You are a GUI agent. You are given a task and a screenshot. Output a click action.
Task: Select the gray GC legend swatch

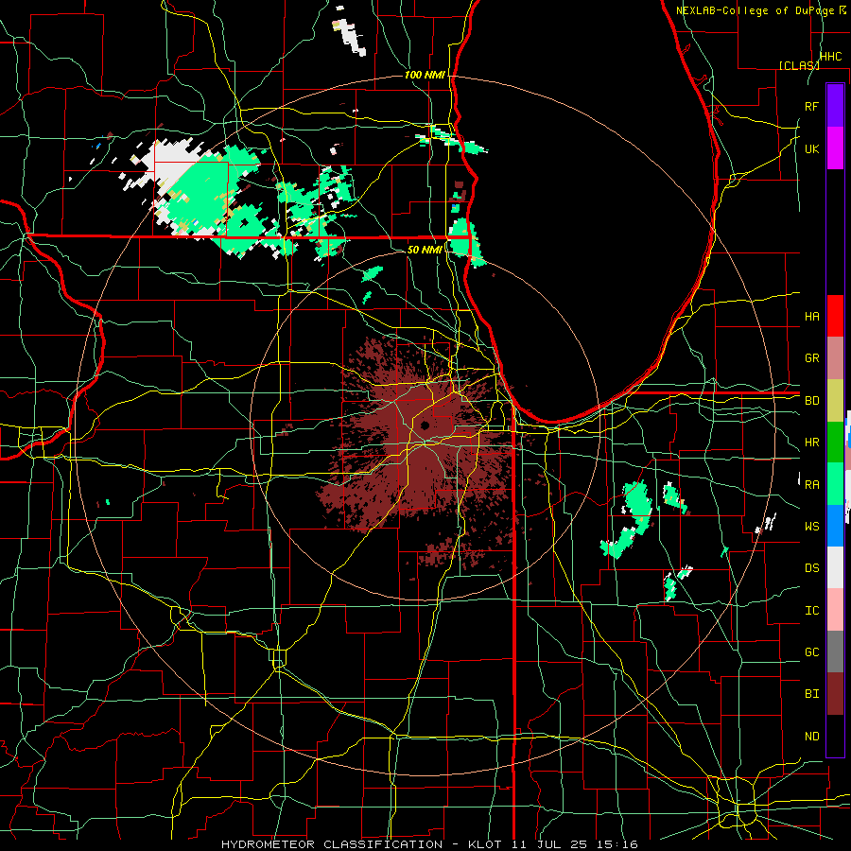pos(835,651)
